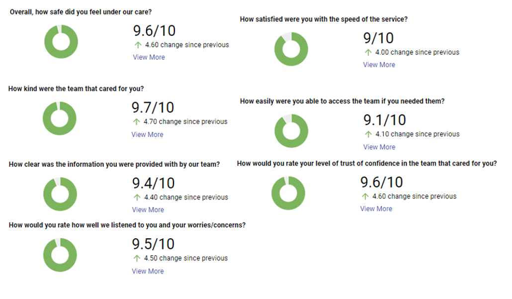Open View More under trust and confidence score
Viewport: 512px width, 299px height.
[376, 208]
